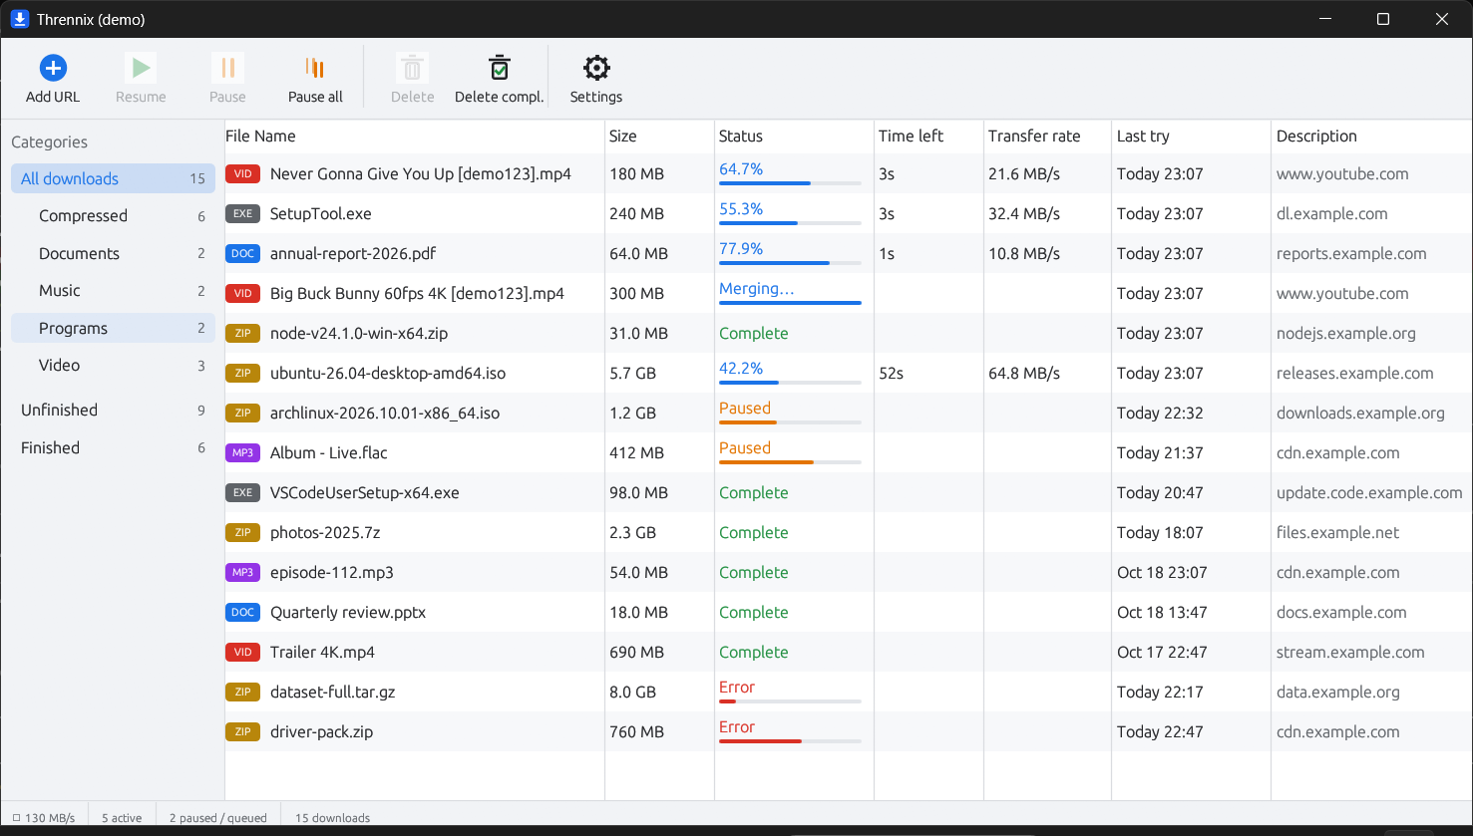Click the "2 paused / queued" status bar entry

[x=218, y=818]
